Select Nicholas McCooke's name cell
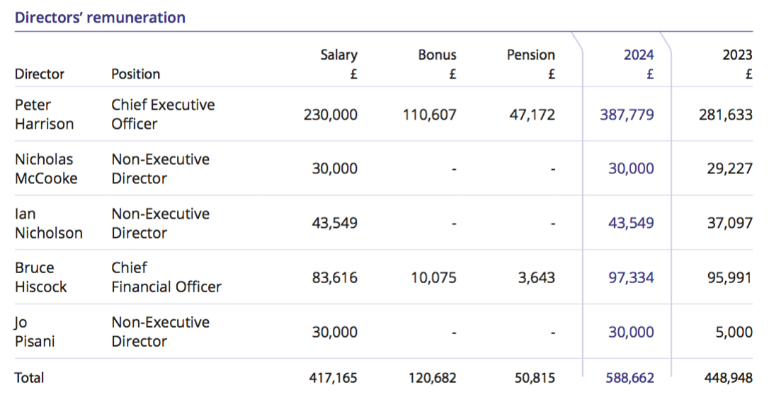Screen dimensions: 774x409 tap(46, 169)
